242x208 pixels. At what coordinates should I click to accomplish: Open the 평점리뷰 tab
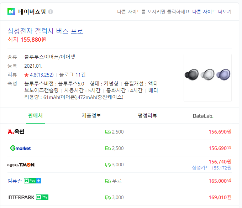[x=147, y=115]
